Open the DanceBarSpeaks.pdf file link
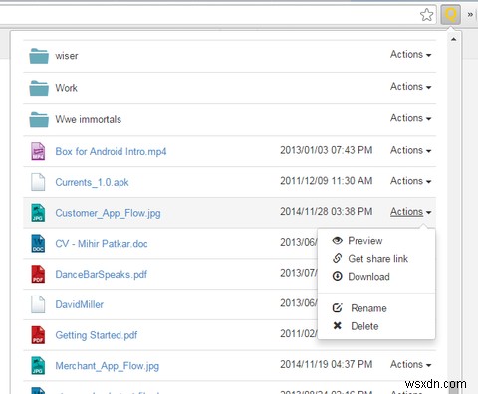 (x=102, y=275)
